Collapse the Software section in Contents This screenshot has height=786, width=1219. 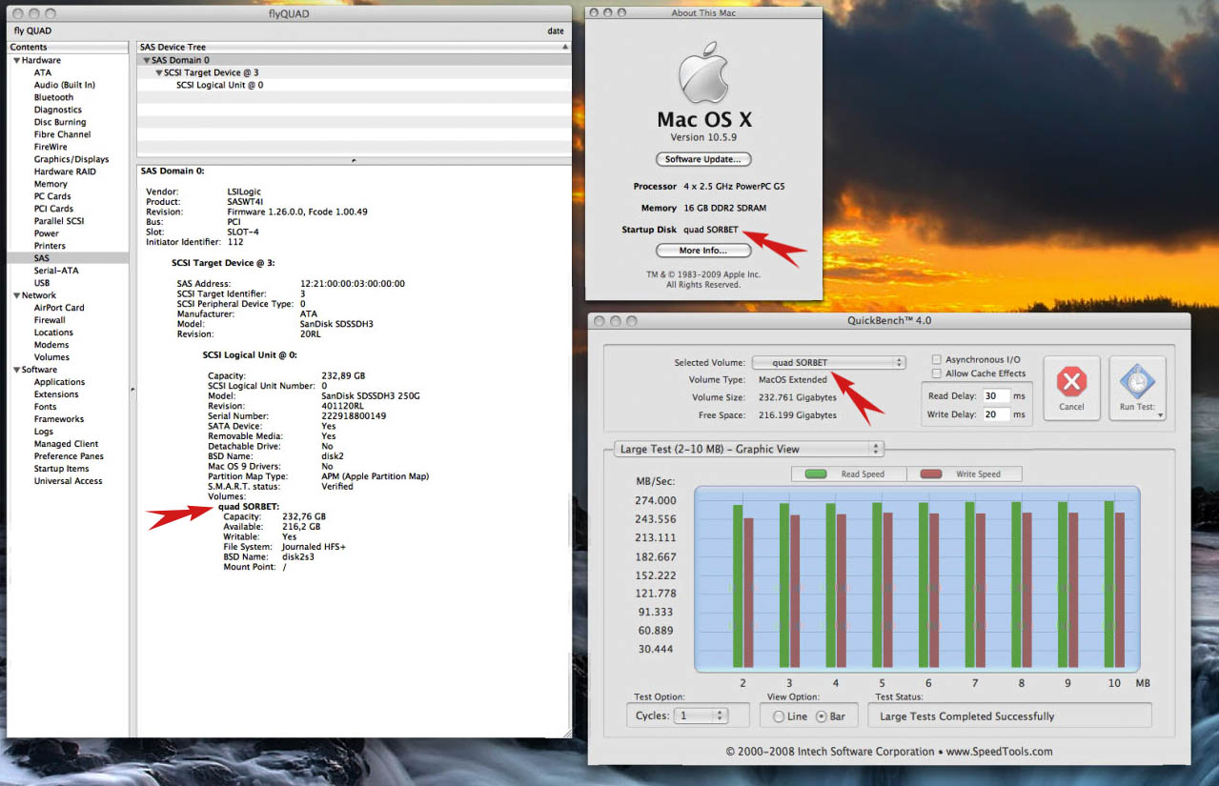click(16, 370)
